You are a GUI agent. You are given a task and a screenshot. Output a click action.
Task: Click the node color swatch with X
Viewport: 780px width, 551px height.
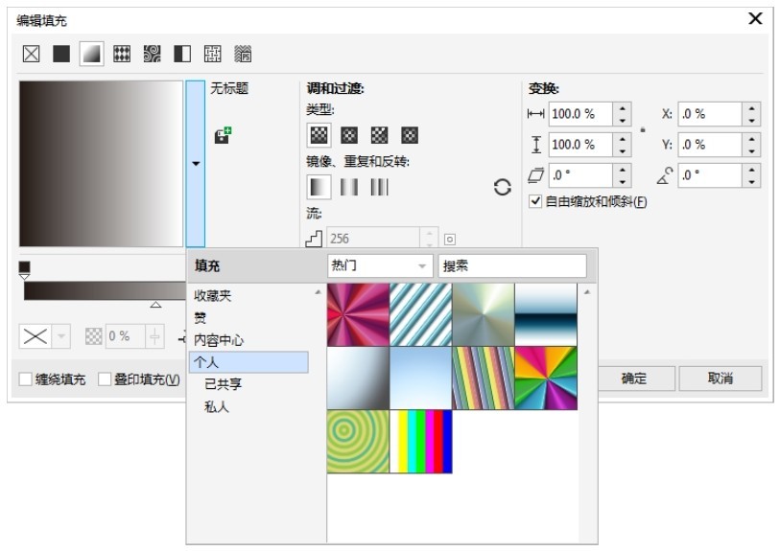[x=35, y=336]
